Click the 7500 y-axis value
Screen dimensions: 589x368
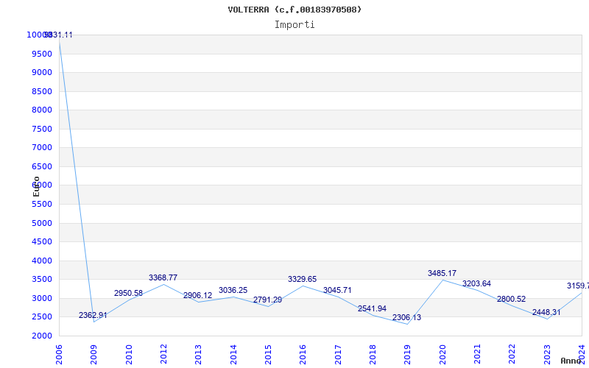click(x=42, y=129)
